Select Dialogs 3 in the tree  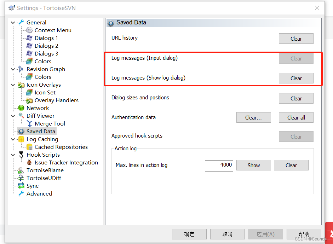46,54
